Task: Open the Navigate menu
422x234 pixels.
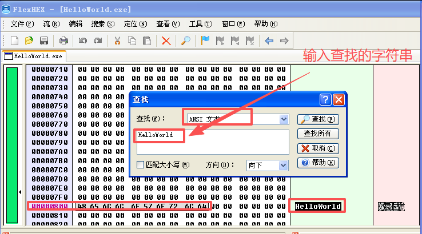Action: (136, 24)
